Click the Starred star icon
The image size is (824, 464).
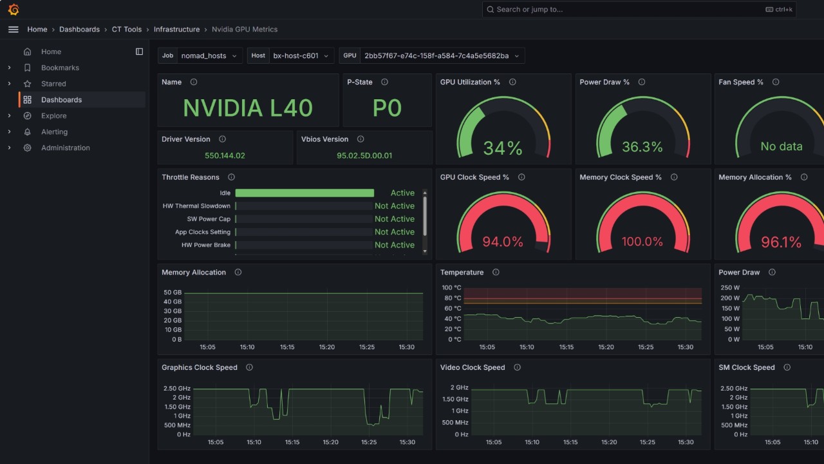(x=27, y=84)
